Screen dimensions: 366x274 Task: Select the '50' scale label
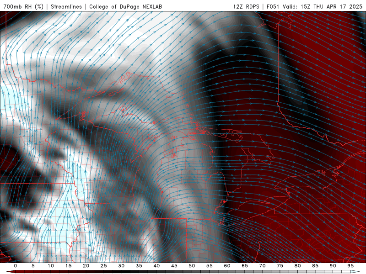click(x=192, y=266)
